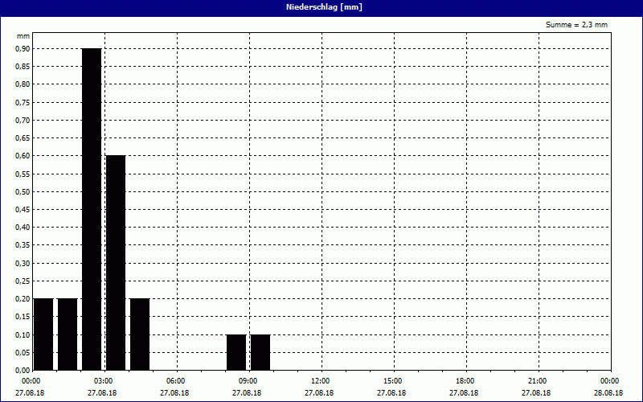Click the 28.08.18 date label
Screen dimensions: 643x402
click(x=608, y=393)
